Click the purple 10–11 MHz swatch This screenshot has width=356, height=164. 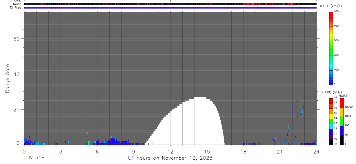point(331,137)
